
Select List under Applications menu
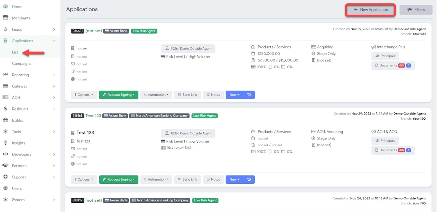tap(15, 52)
